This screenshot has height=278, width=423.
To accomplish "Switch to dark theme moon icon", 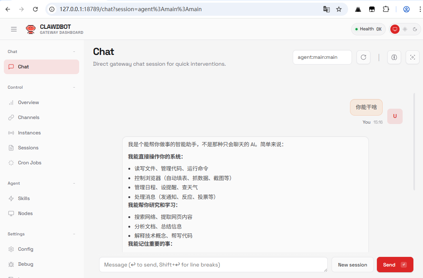I will pos(415,29).
